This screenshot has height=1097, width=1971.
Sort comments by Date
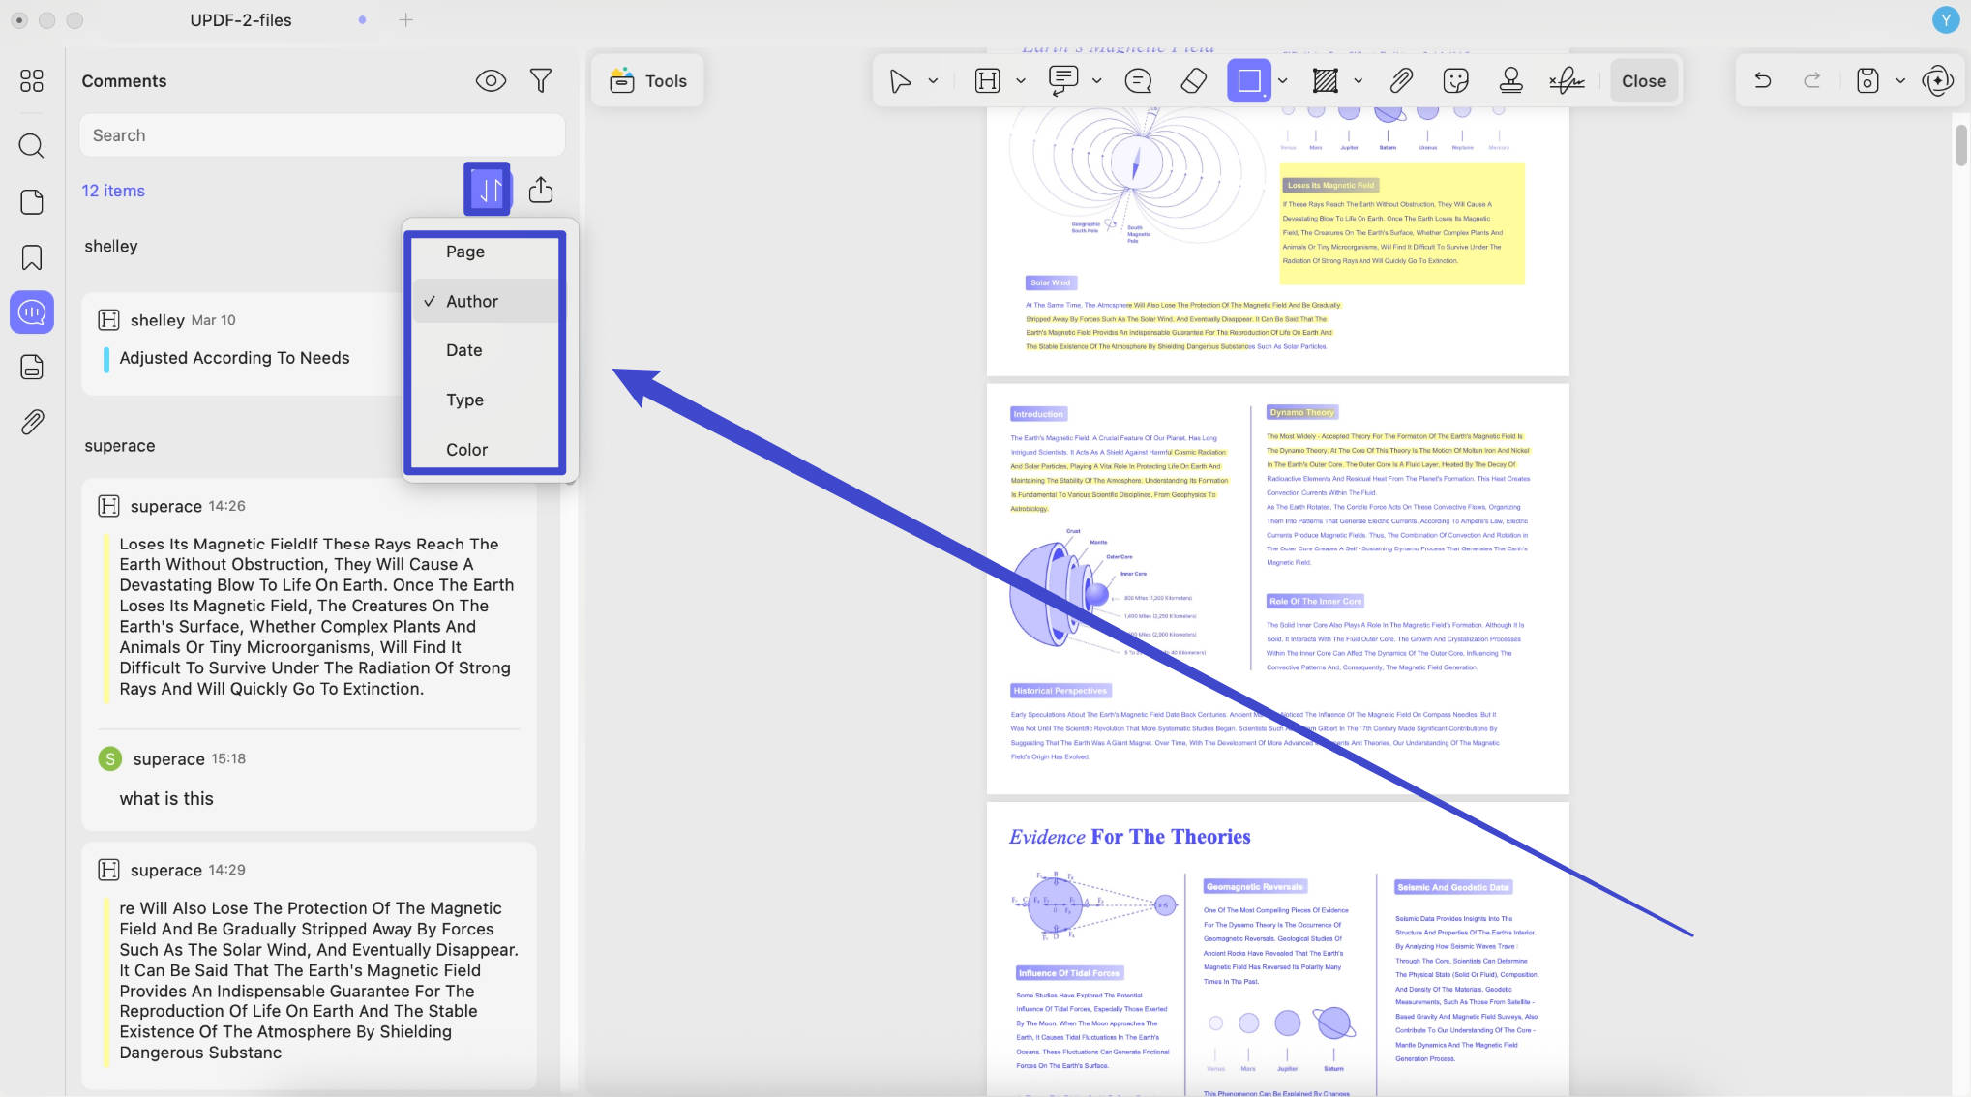click(485, 350)
